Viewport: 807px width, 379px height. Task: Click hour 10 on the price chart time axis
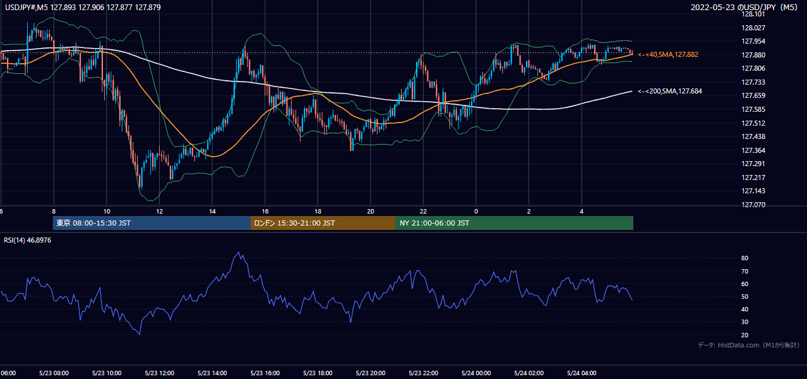coord(106,212)
